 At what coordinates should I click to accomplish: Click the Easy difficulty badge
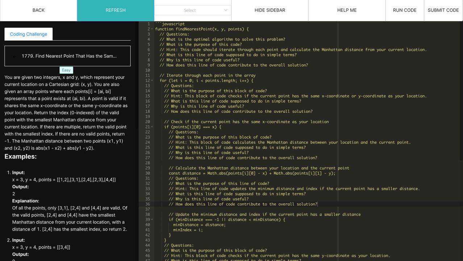click(x=66, y=70)
